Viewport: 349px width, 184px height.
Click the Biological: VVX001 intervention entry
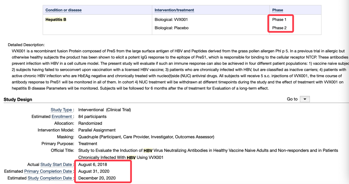[171, 20]
